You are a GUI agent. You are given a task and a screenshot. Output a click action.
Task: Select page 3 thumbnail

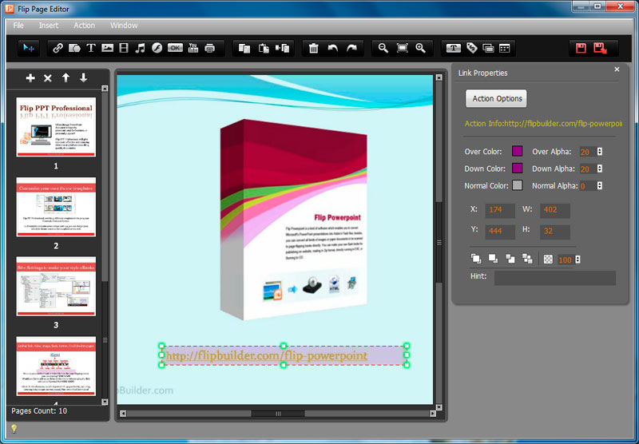coord(56,286)
